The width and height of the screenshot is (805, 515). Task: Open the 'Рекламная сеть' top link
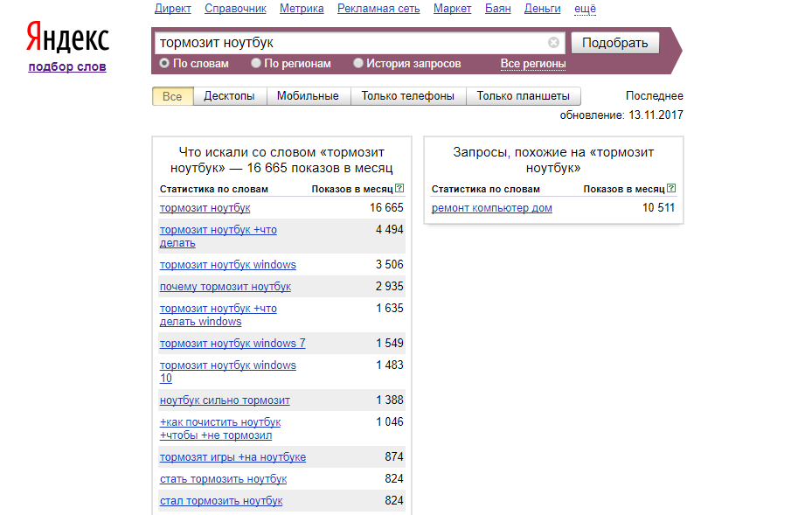click(x=378, y=9)
